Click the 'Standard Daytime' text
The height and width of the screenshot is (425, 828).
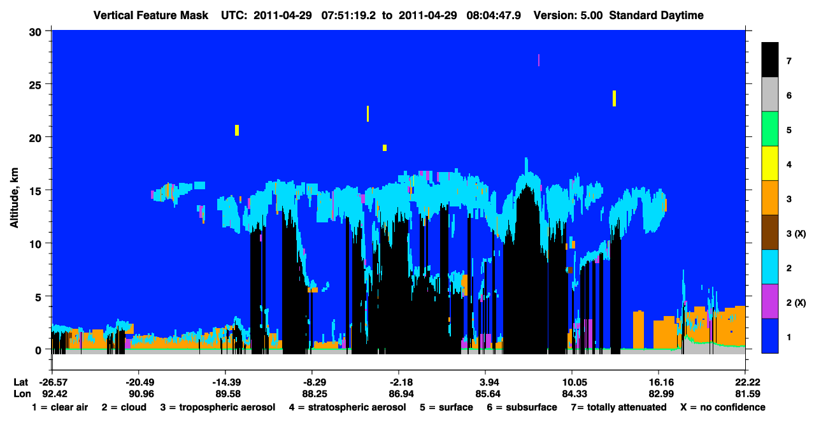click(x=657, y=15)
